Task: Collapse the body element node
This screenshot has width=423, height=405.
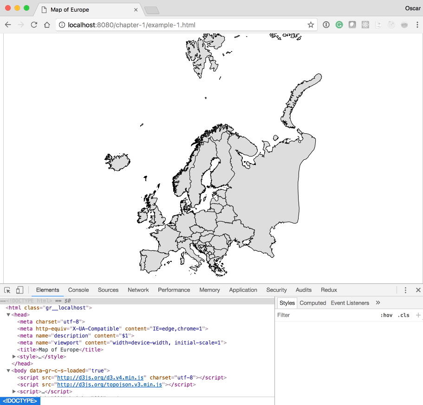Action: coord(8,371)
